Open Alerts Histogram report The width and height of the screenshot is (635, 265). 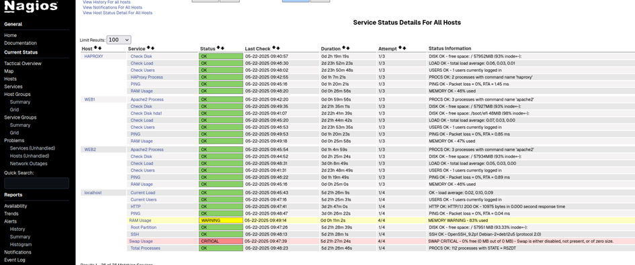click(21, 244)
